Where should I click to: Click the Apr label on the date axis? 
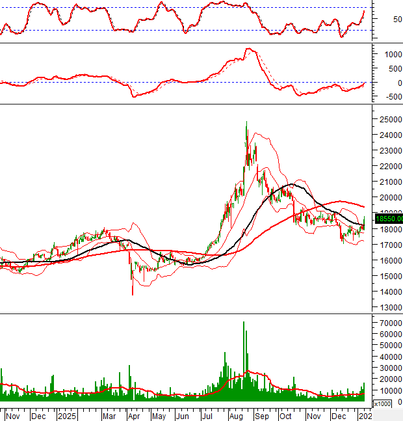click(135, 414)
